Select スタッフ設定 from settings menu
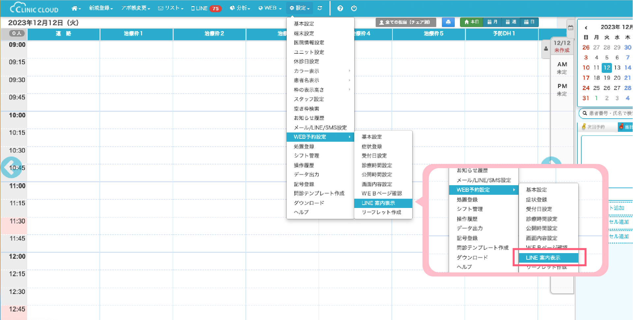The height and width of the screenshot is (320, 633). coord(309,99)
